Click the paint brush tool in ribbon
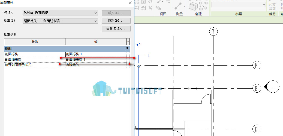283x136 pixels. 158,2
